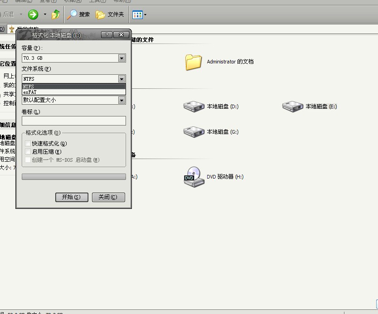Screen dimensions: 378x314
Task: Select Local Disk (G:) drive icon
Action: point(194,132)
